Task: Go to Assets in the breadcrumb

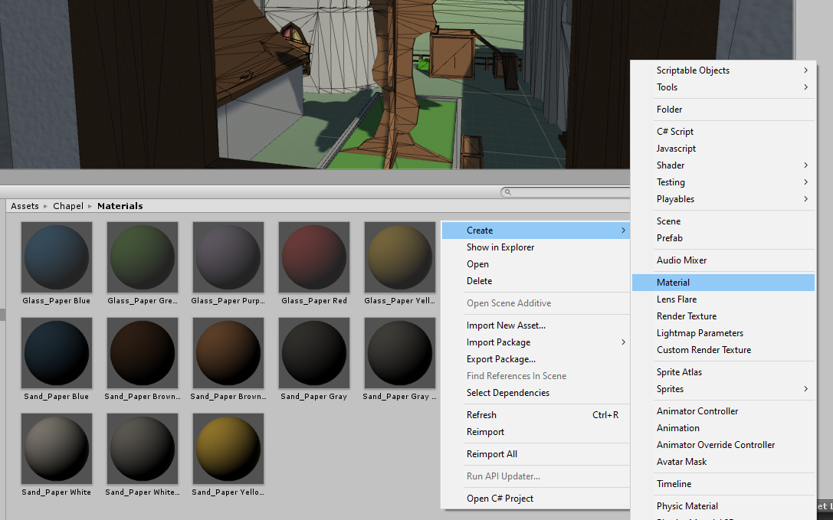Action: coord(25,206)
